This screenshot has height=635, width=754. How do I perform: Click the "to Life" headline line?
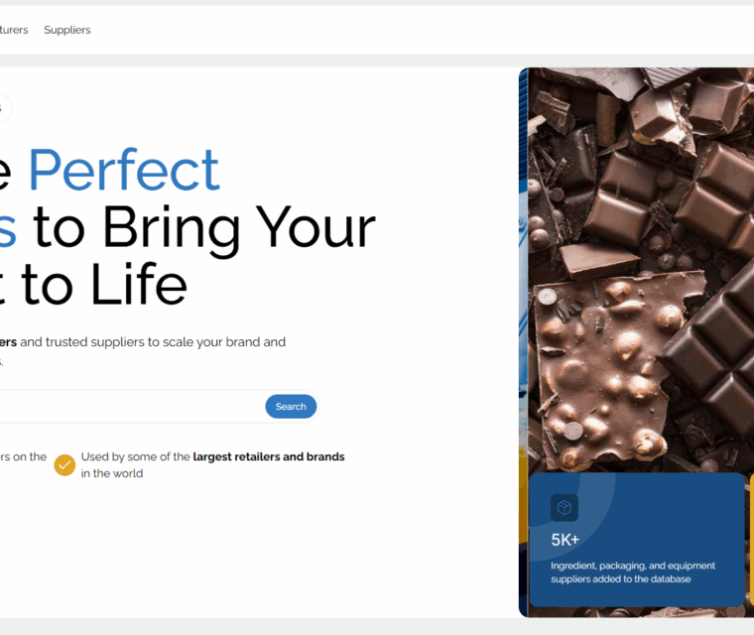tap(104, 285)
